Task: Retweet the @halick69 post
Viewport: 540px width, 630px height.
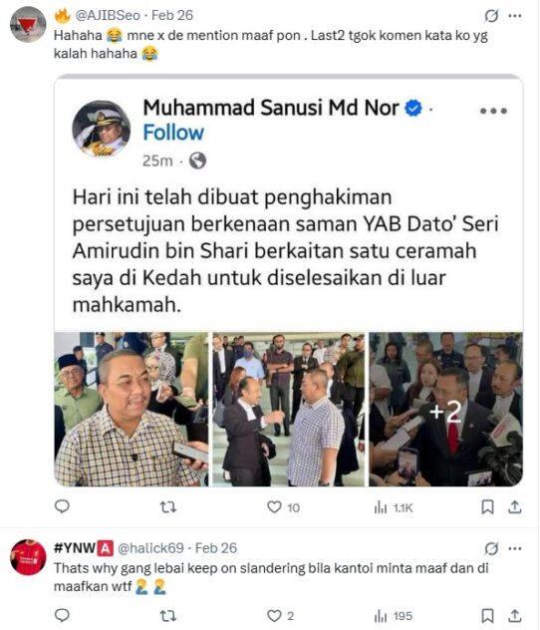Action: 167,615
